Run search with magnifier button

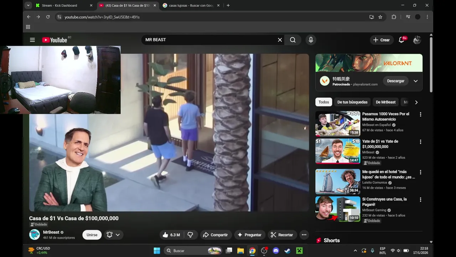tap(293, 40)
